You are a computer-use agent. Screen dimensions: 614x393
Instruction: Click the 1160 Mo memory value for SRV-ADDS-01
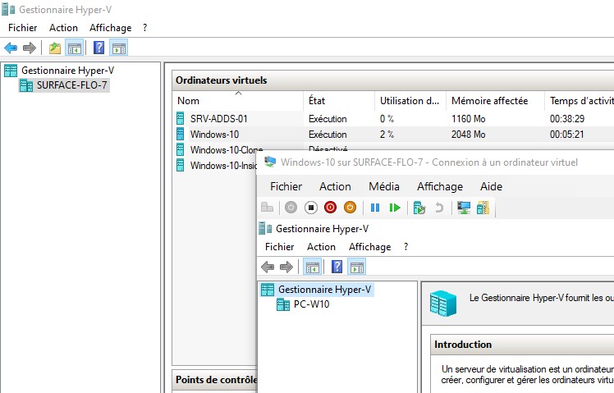point(469,119)
